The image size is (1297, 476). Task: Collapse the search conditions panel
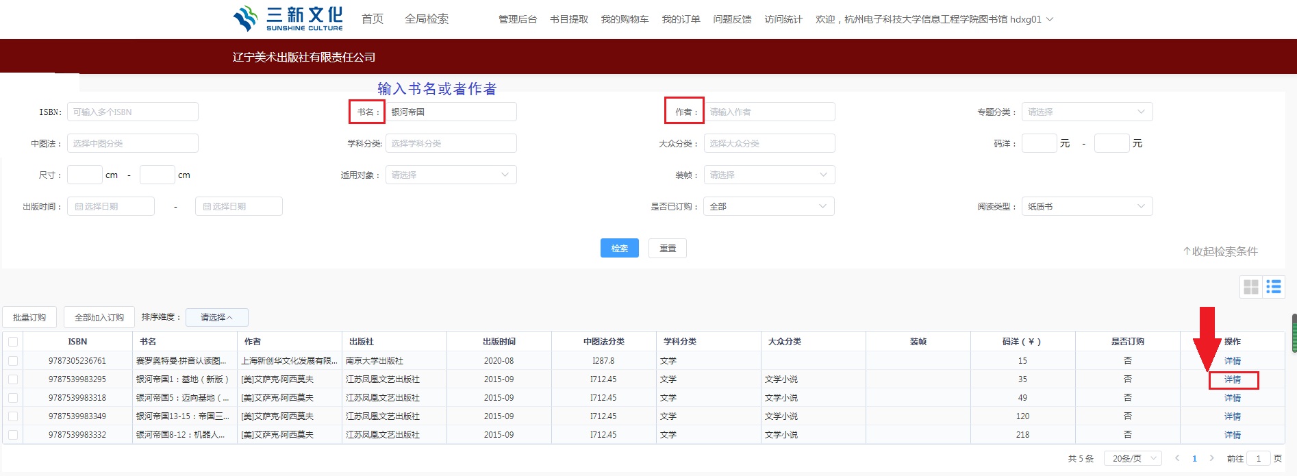(1220, 251)
